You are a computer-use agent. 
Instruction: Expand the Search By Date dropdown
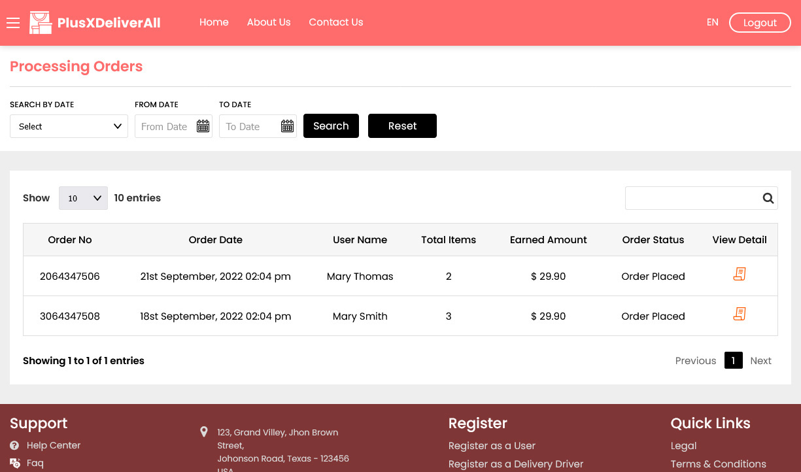pyautogui.click(x=69, y=126)
